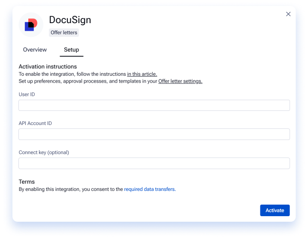
Task: Select the Setup tab
Action: pyautogui.click(x=72, y=50)
